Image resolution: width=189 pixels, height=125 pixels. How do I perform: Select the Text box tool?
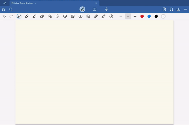pos(80,16)
